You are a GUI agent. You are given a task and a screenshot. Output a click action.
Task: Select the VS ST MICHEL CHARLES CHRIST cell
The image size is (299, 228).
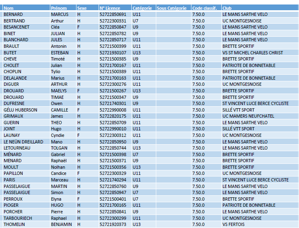click(252, 53)
